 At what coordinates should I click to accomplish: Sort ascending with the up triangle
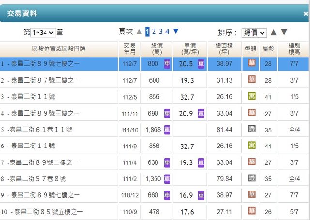tap(273, 32)
